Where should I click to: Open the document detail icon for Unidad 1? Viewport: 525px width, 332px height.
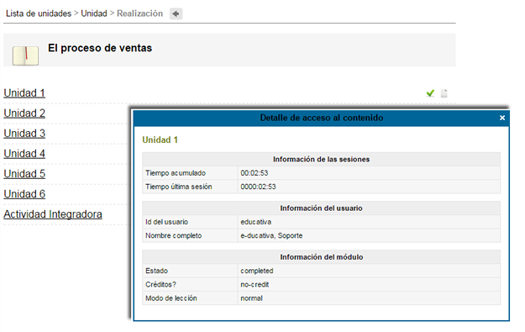click(444, 93)
